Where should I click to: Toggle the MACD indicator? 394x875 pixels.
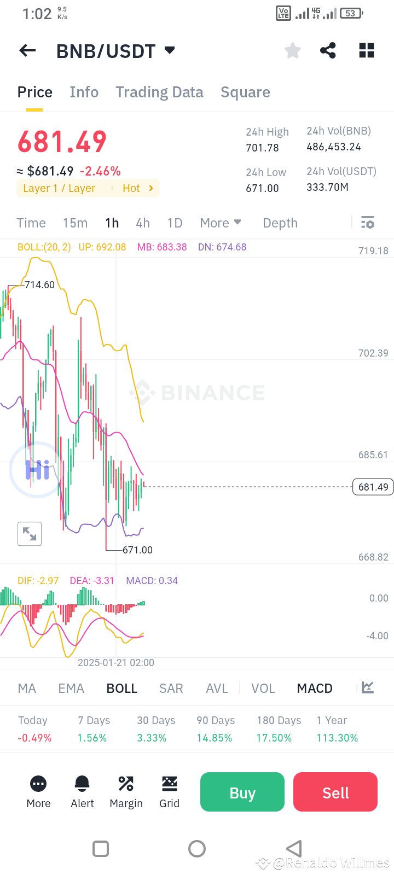pyautogui.click(x=314, y=688)
